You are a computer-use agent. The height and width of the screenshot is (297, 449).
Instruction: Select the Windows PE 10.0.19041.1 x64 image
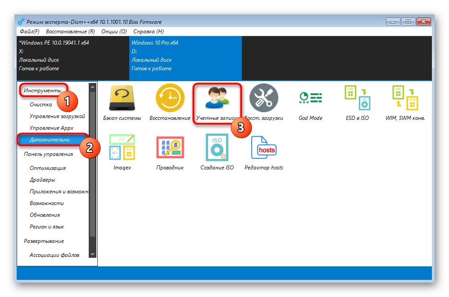[73, 58]
